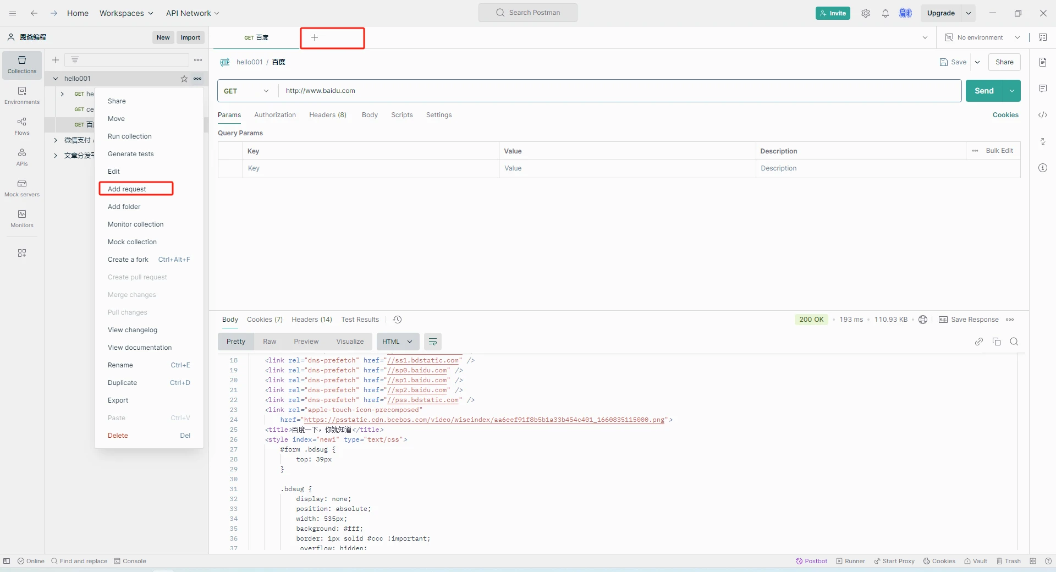The image size is (1056, 572).
Task: Switch to the Headers (8) request tab
Action: point(328,115)
